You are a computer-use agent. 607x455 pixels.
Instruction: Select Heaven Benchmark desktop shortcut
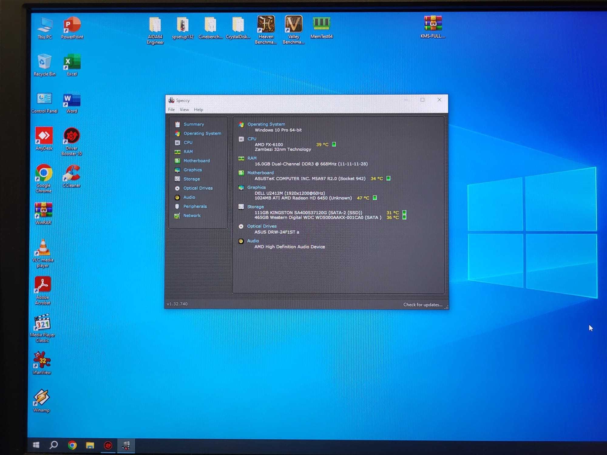tap(266, 30)
